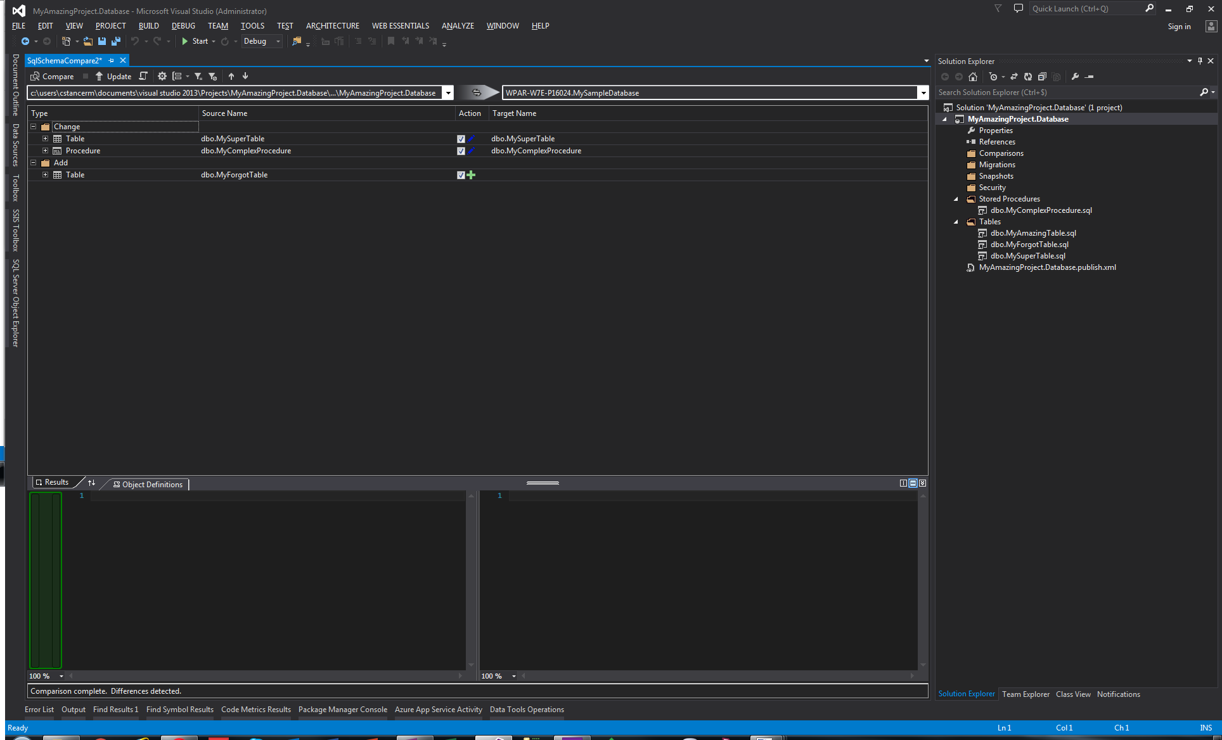Click the feedback icon in title bar
Image resolution: width=1222 pixels, height=740 pixels.
click(x=1019, y=8)
